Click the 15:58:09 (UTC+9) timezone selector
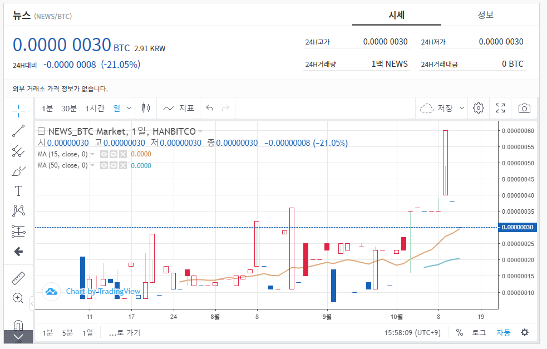This screenshot has width=547, height=349. [412, 333]
